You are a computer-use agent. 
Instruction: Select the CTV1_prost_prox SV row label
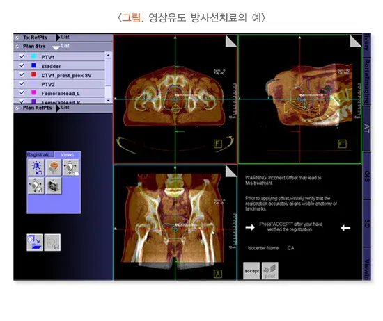[x=66, y=76]
